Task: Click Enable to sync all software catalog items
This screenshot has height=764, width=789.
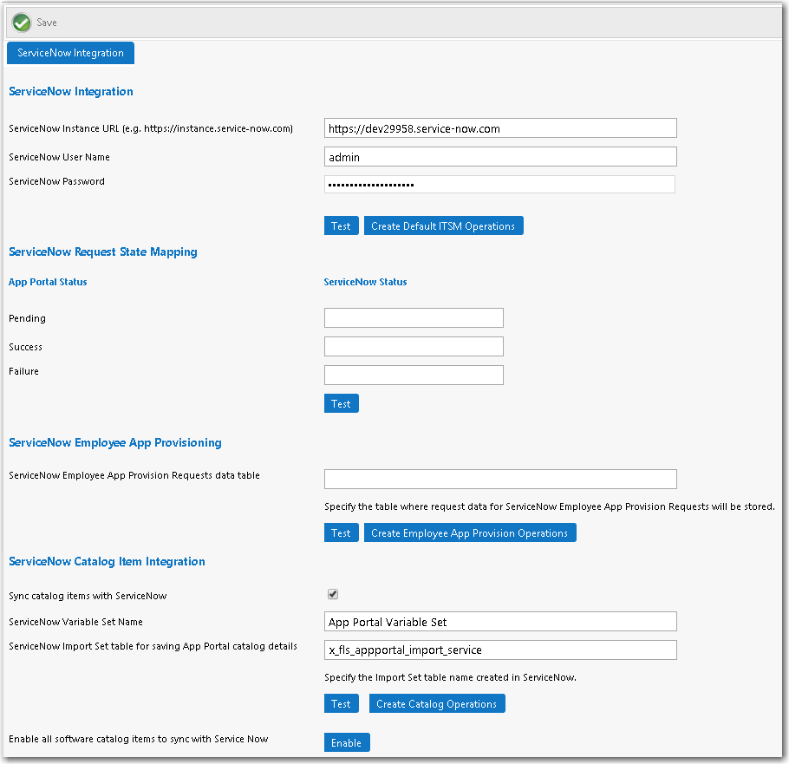Action: point(346,743)
